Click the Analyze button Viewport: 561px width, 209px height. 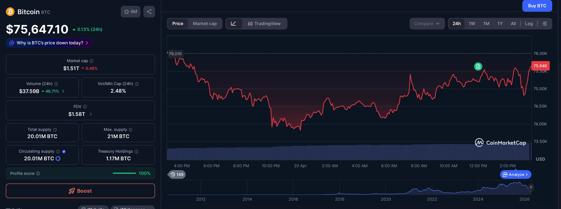[x=516, y=174]
